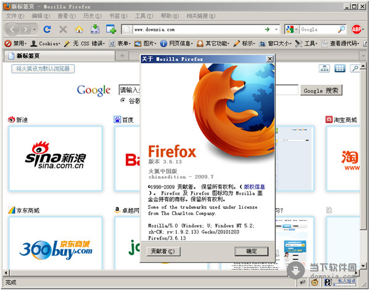Open the 文件 (File) menu
370x290 pixels.
point(15,16)
